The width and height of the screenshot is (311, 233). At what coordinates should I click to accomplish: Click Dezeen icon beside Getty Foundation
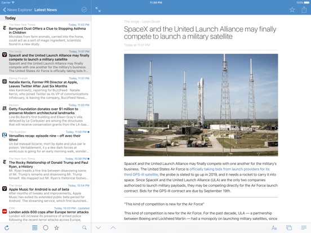coord(5,108)
